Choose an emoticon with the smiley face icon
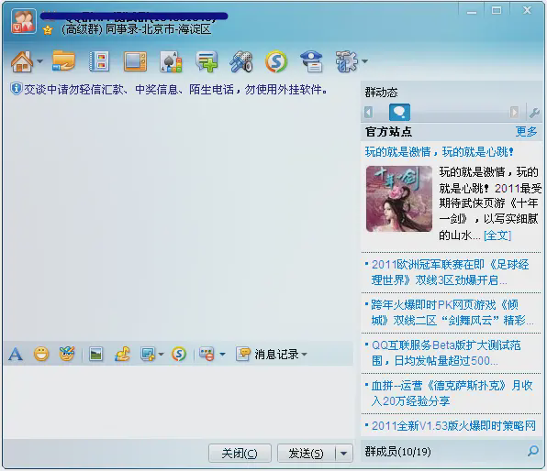This screenshot has height=471, width=547. [41, 354]
